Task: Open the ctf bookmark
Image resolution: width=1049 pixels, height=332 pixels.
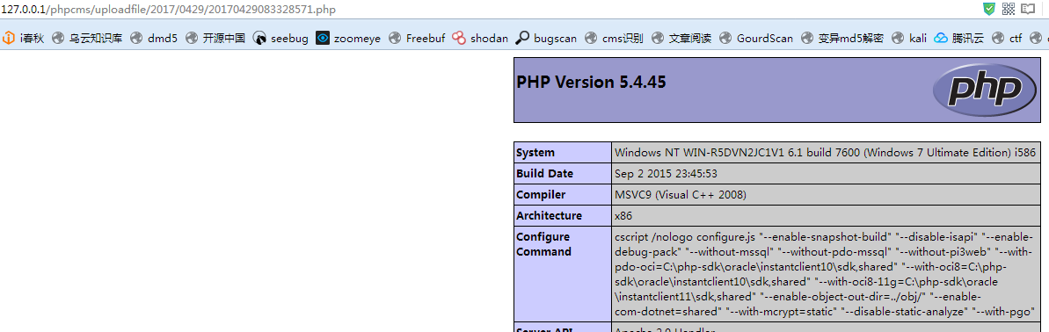Action: click(x=1008, y=38)
